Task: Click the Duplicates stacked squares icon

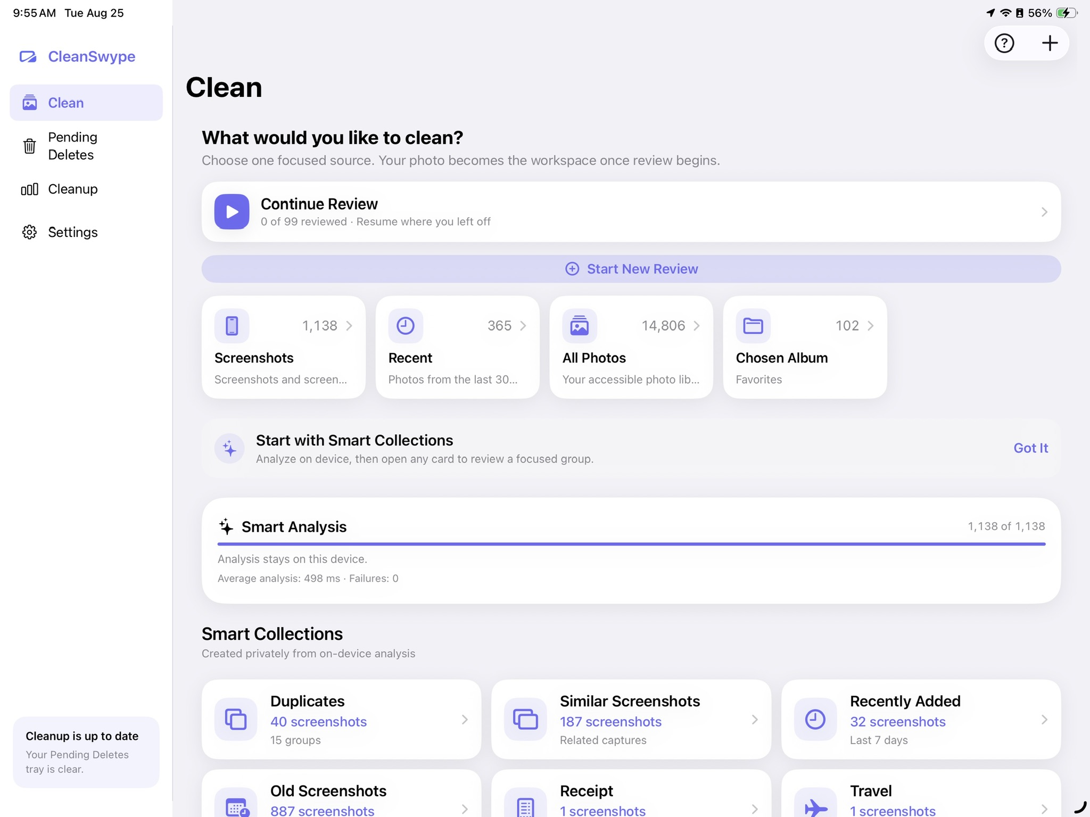Action: [235, 719]
